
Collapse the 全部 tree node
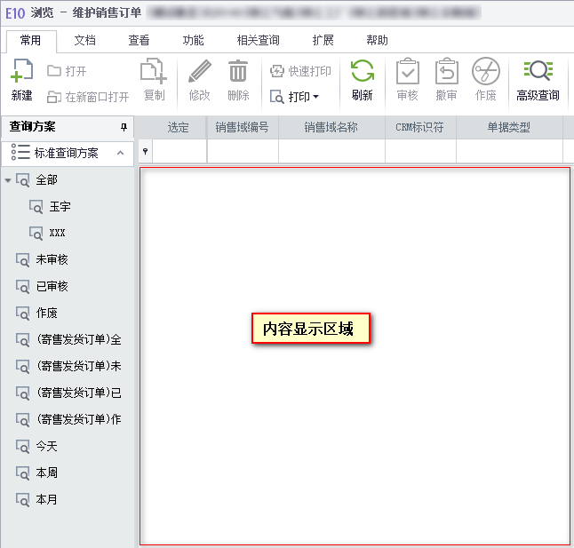click(x=8, y=180)
